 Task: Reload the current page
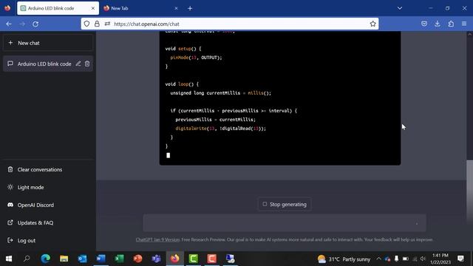[x=35, y=24]
